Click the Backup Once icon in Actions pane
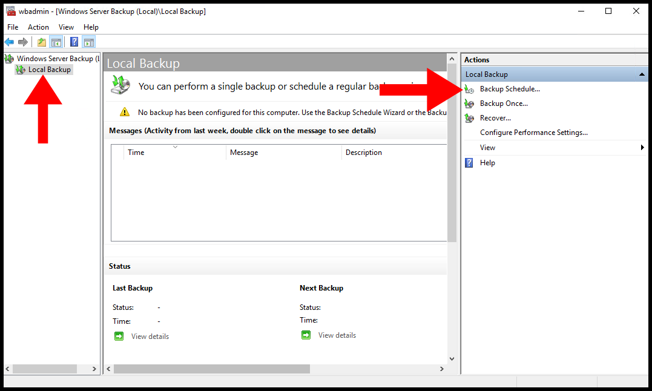The image size is (652, 391). [469, 103]
